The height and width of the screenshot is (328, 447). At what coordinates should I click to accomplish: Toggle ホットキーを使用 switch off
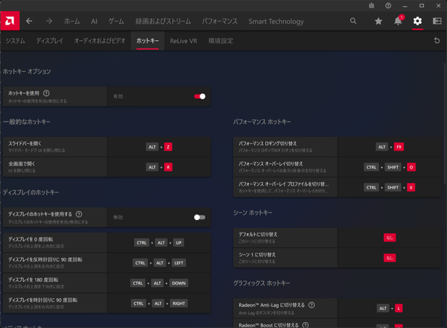pyautogui.click(x=200, y=96)
